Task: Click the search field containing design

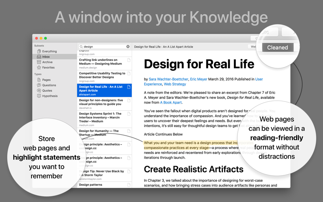Action: 105,46
